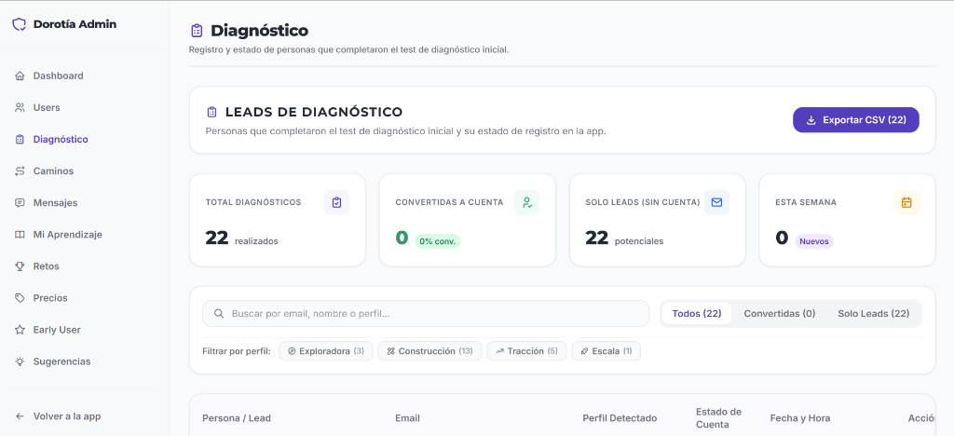Filter by Exploradora (3) profile chip
This screenshot has width=954, height=436.
click(x=325, y=351)
